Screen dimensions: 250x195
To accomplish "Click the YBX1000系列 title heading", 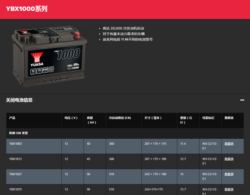I will [27, 9].
